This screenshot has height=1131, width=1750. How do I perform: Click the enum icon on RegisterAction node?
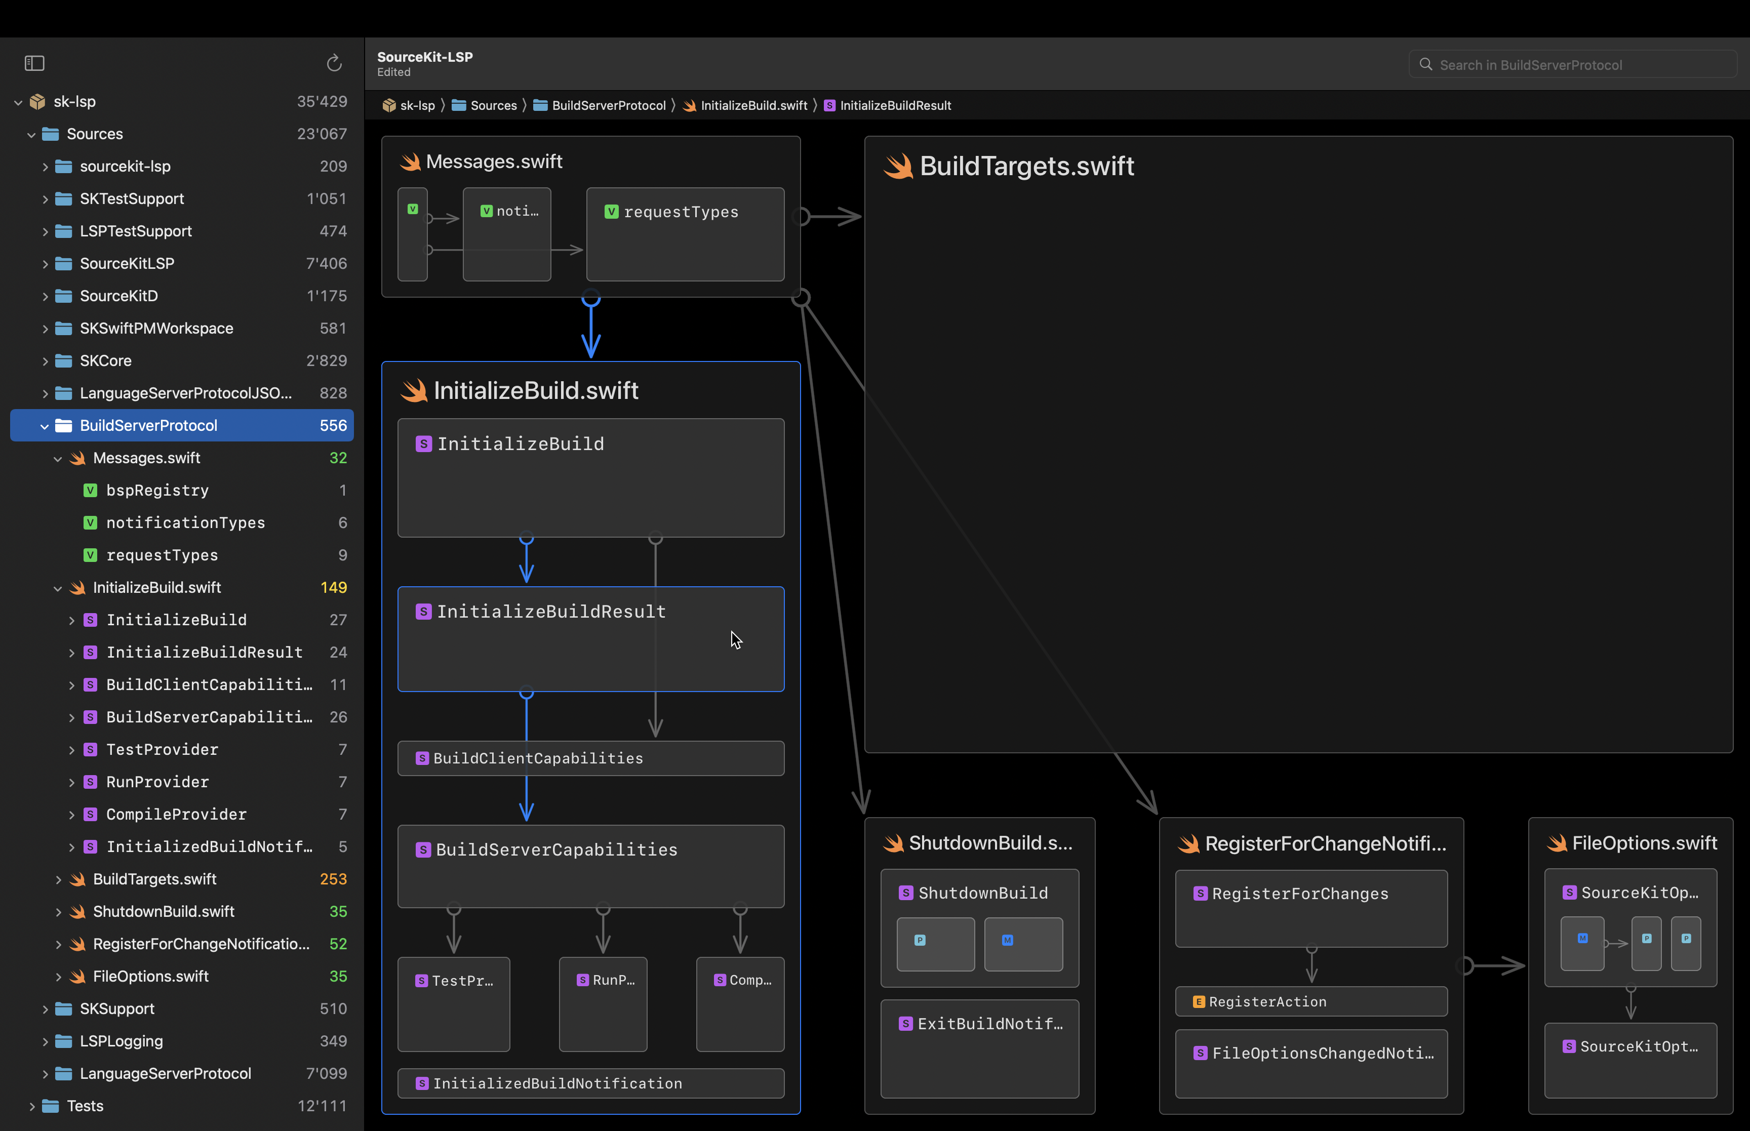pyautogui.click(x=1199, y=1002)
